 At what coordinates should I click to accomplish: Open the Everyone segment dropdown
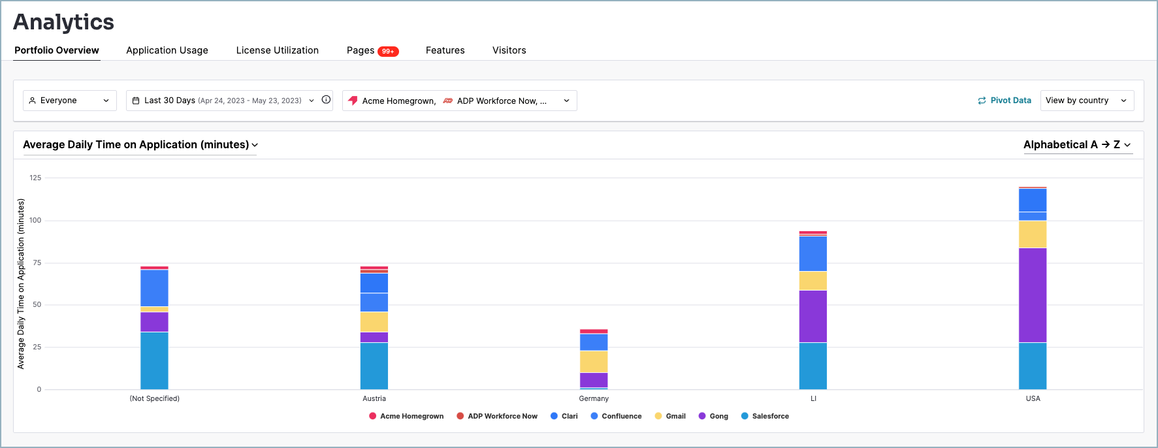[x=70, y=101]
